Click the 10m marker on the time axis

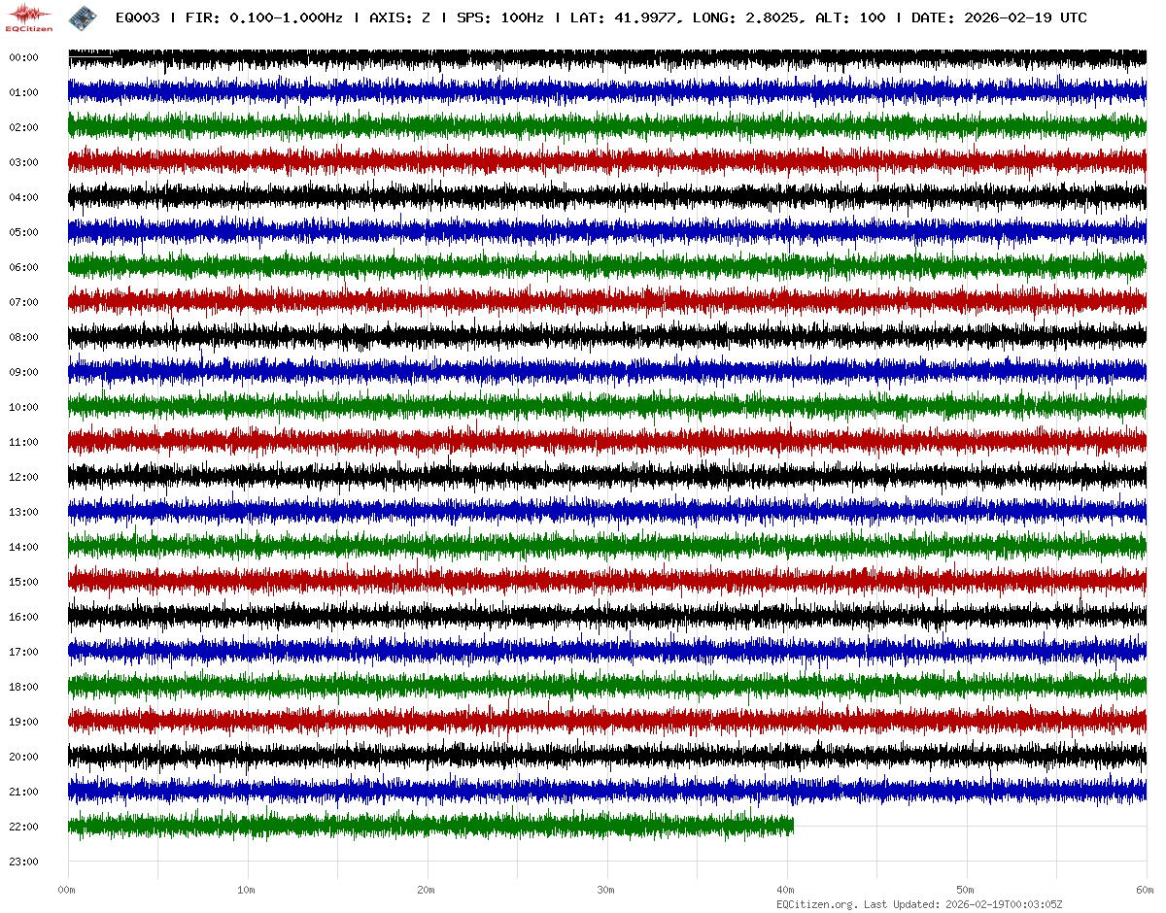pos(247,890)
